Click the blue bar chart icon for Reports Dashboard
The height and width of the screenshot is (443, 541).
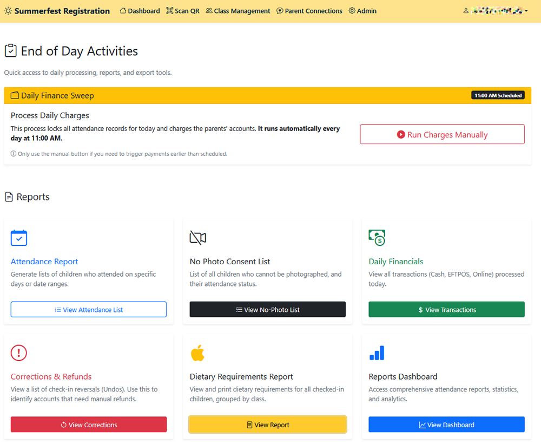click(x=377, y=353)
